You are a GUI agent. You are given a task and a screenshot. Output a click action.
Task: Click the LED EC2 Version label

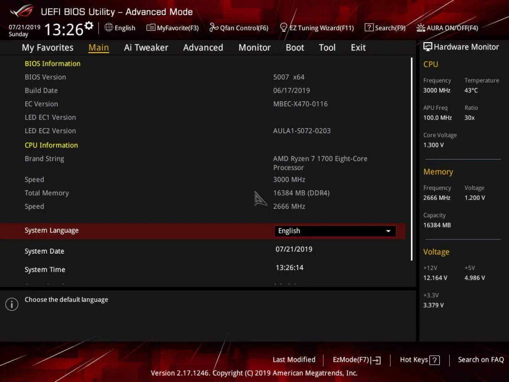coord(50,131)
